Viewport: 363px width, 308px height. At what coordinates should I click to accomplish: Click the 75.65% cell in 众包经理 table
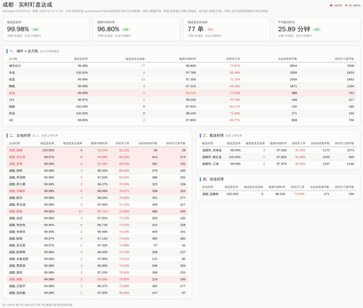(x=124, y=272)
